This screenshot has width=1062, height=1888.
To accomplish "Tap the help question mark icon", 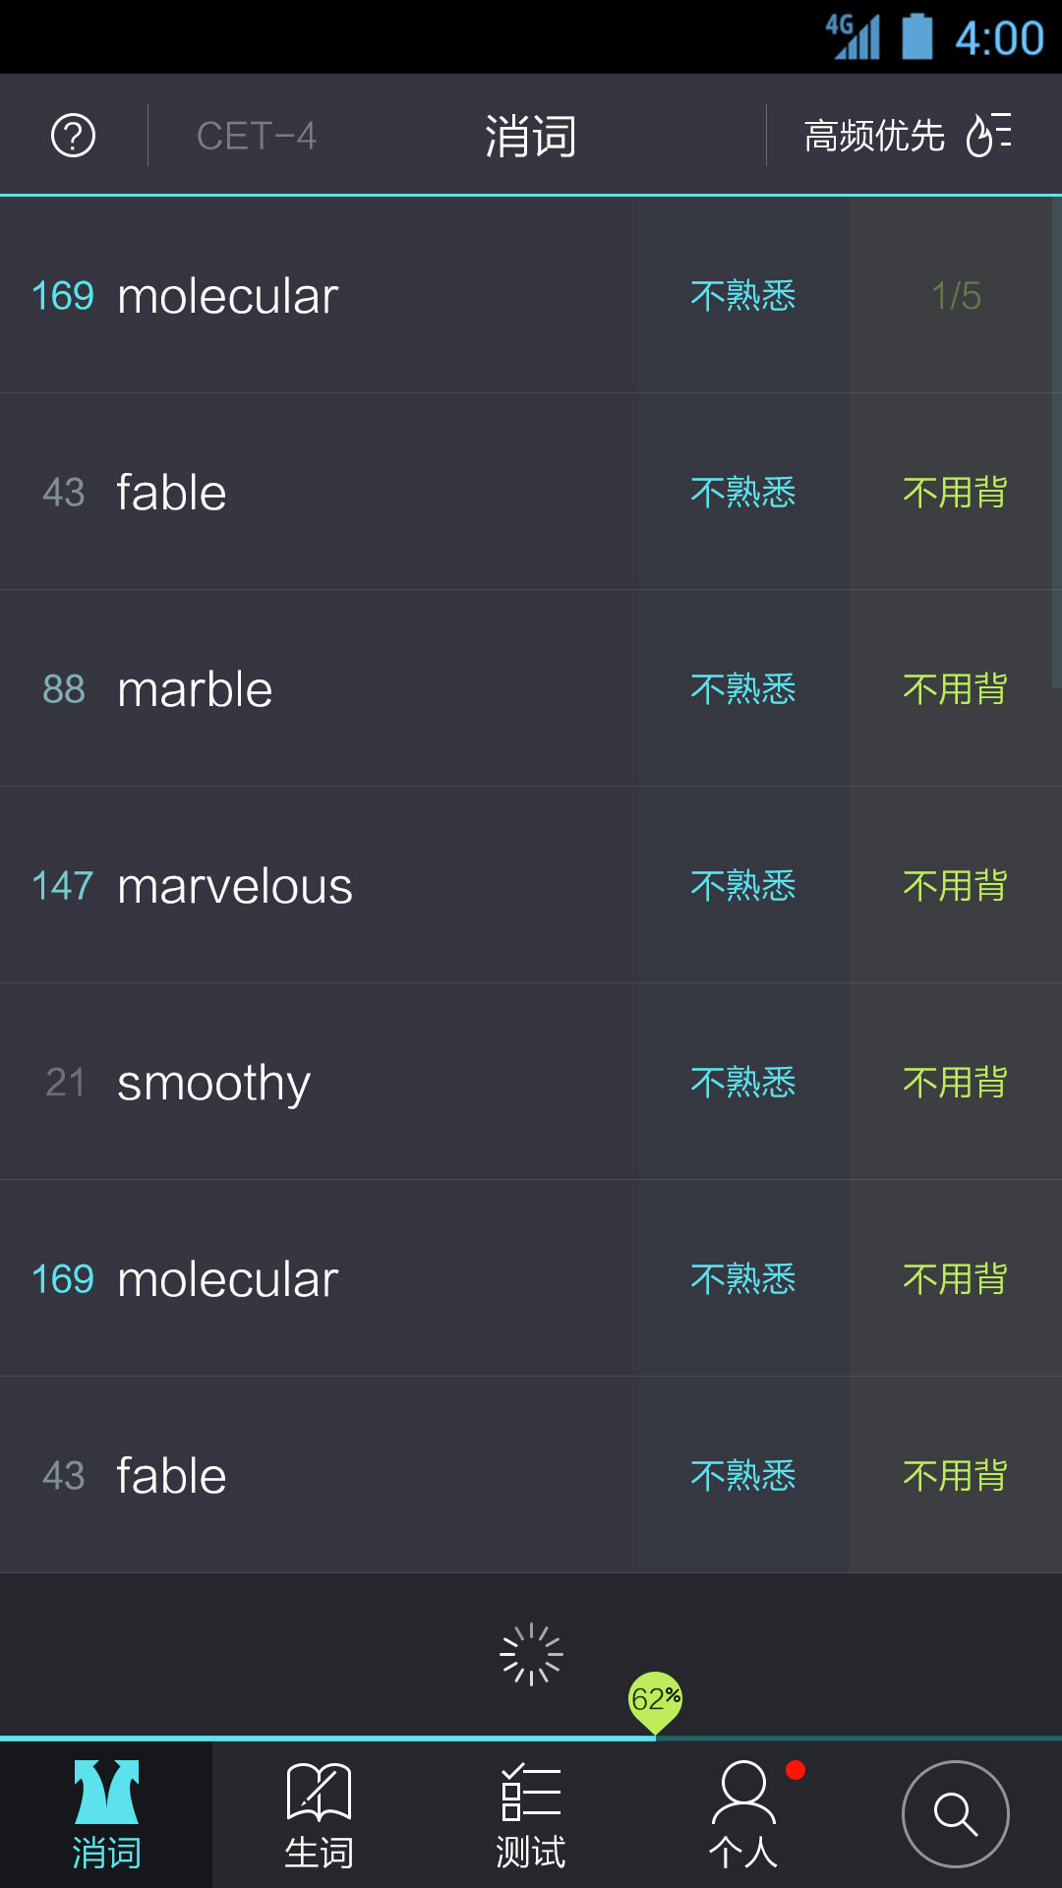I will pyautogui.click(x=74, y=136).
